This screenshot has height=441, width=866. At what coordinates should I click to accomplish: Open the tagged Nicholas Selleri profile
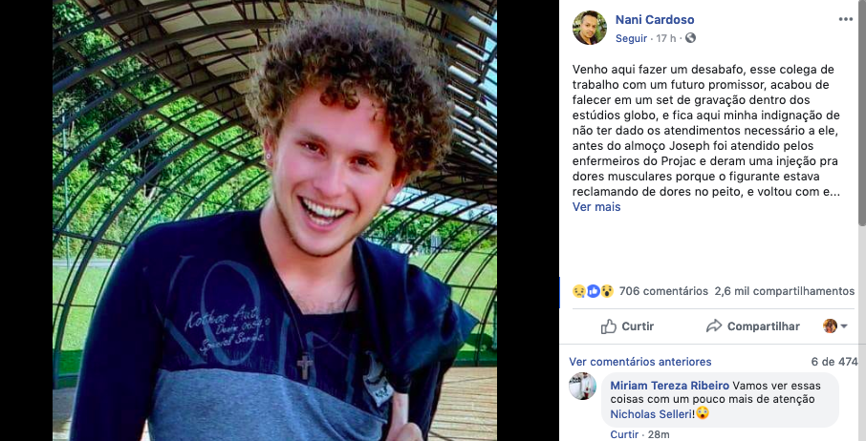pos(651,414)
